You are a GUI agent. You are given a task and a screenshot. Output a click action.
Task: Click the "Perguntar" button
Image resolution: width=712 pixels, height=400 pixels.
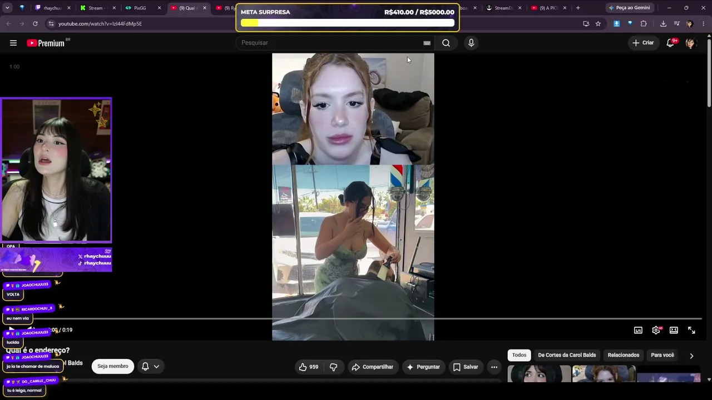pyautogui.click(x=423, y=367)
